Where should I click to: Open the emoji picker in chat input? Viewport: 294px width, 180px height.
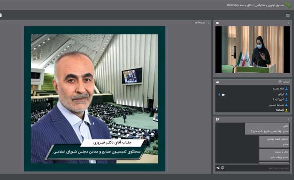click(223, 168)
